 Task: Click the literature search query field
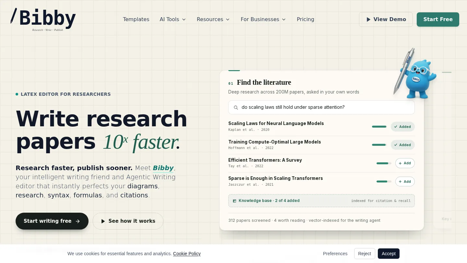[321, 107]
